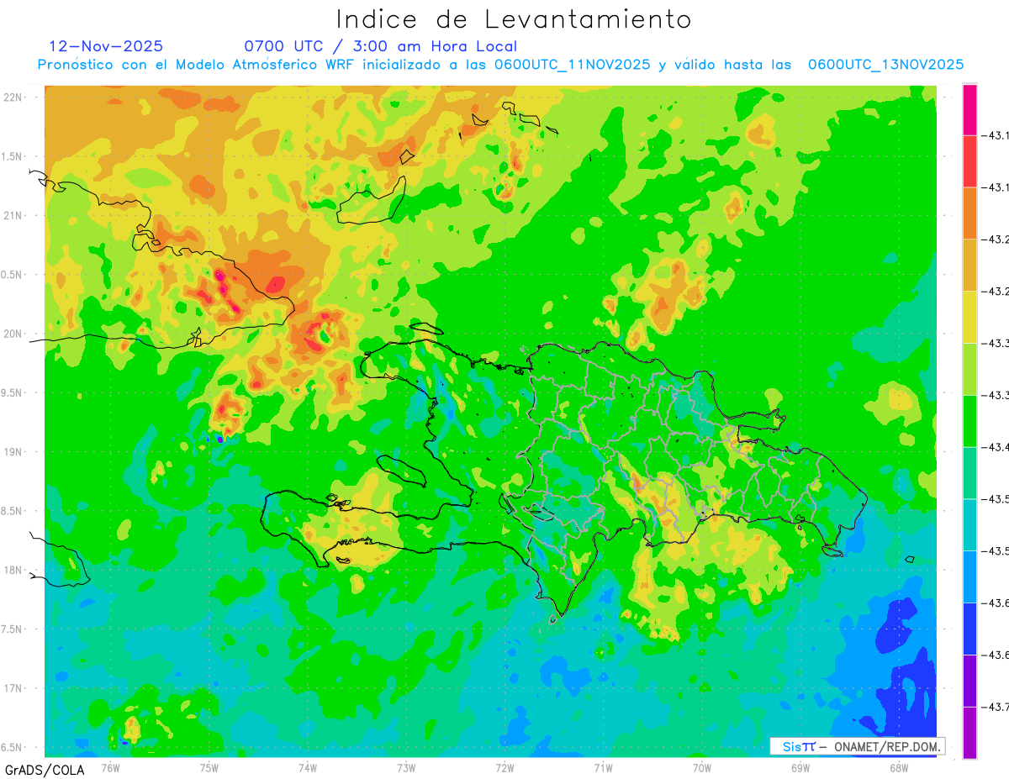The height and width of the screenshot is (779, 1009).
Task: Click the '75W' longitude label
Action: point(209,767)
